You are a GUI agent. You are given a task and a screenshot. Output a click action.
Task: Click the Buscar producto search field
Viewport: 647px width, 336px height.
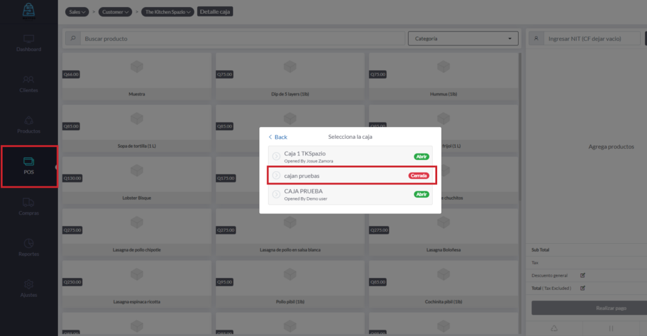coord(240,39)
